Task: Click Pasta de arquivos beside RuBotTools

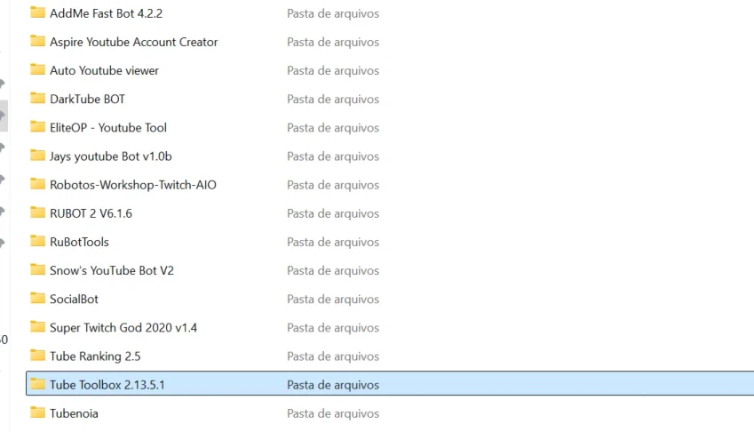Action: coord(333,242)
